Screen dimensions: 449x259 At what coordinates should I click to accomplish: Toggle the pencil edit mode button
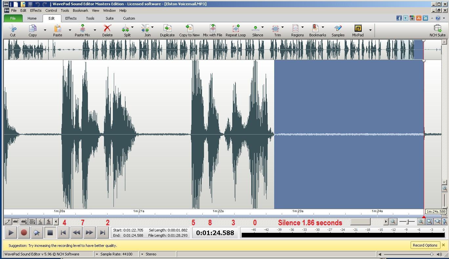tap(8, 222)
